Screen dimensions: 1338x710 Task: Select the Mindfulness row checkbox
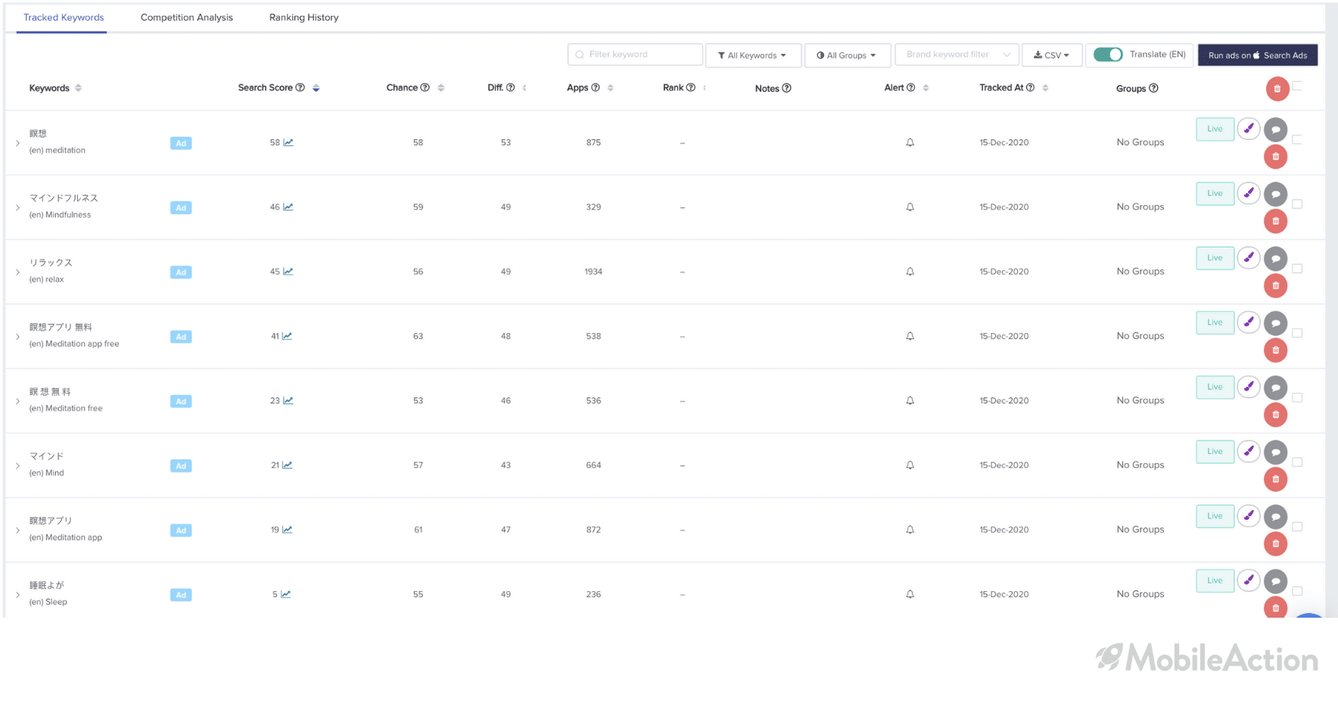1297,204
